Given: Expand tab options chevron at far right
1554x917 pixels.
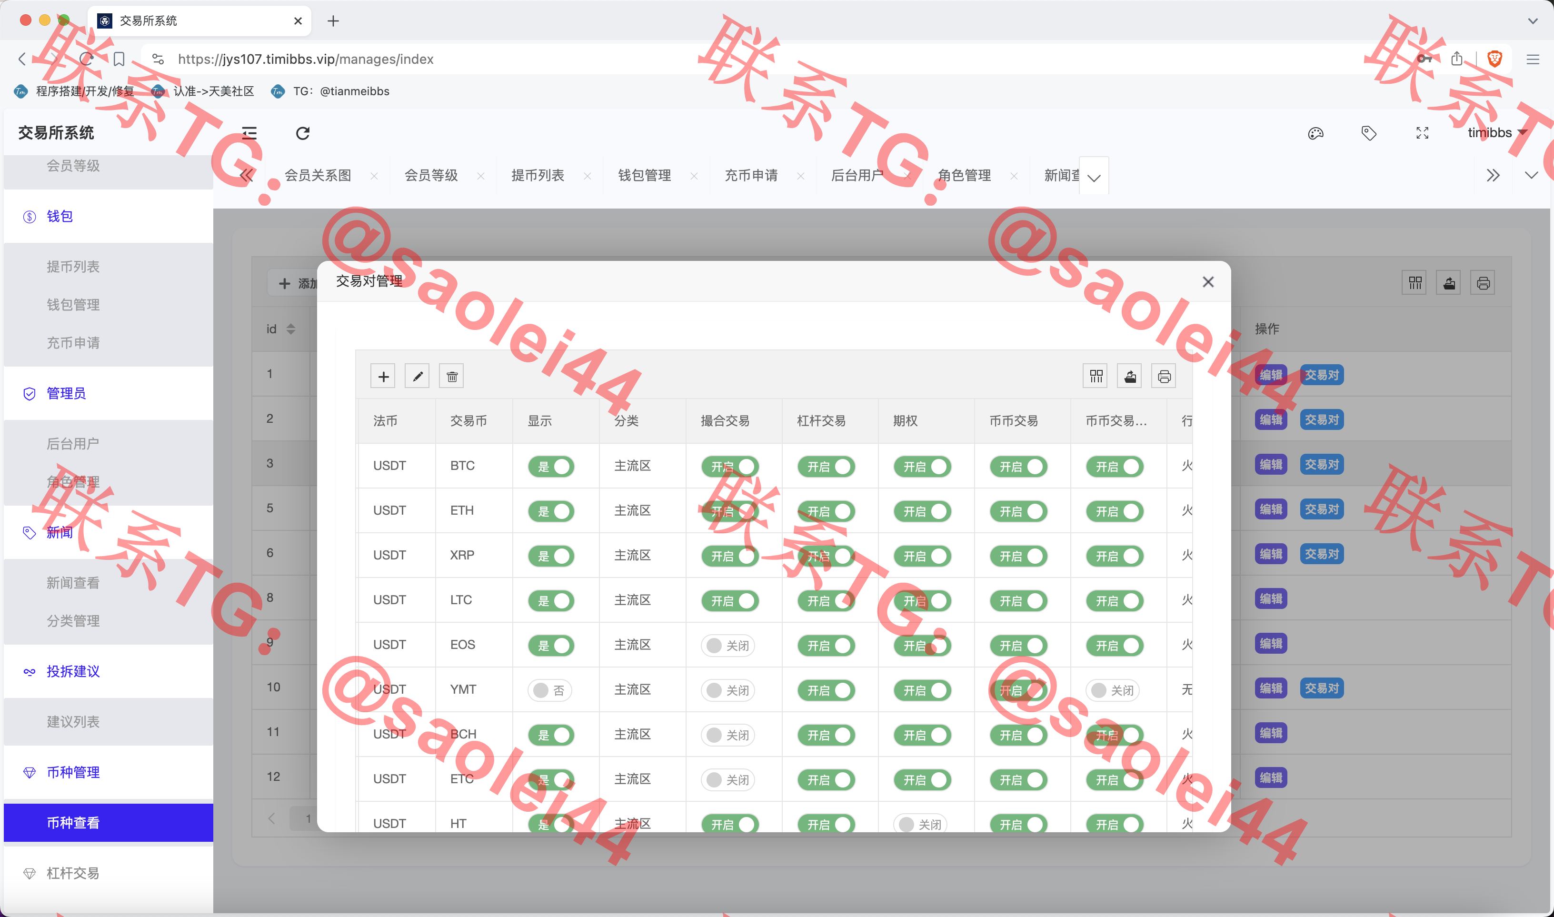Looking at the screenshot, I should click(1531, 176).
